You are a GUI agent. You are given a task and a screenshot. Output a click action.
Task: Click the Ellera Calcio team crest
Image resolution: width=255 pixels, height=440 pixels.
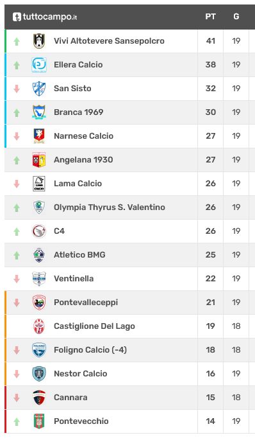[x=39, y=65]
